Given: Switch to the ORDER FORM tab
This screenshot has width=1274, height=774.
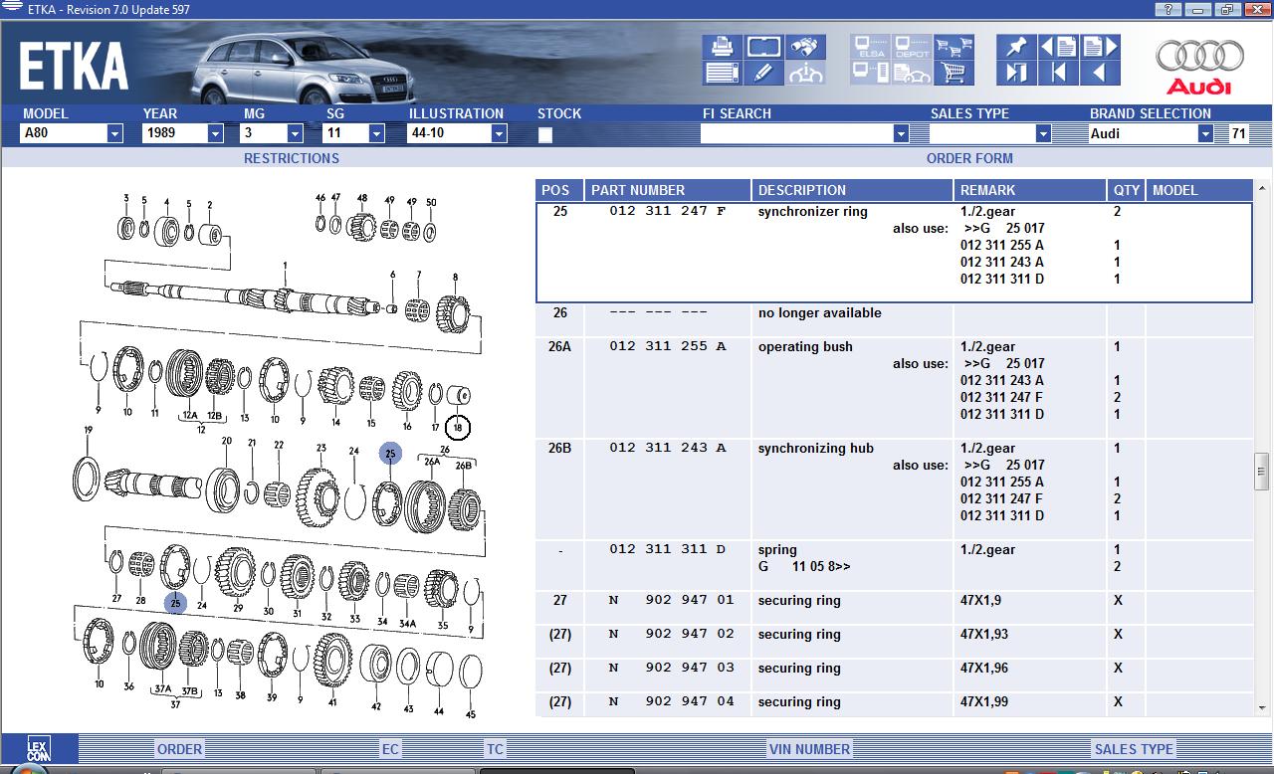Looking at the screenshot, I should pyautogui.click(x=968, y=158).
